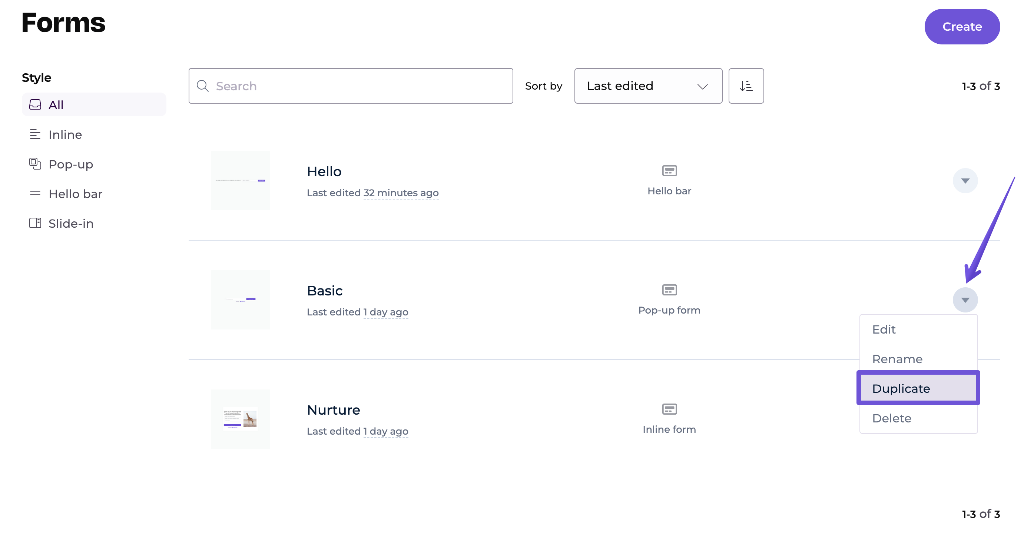Select Delete in the dropdown menu
This screenshot has width=1034, height=542.
click(x=891, y=418)
